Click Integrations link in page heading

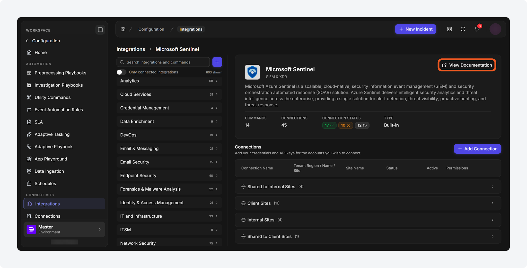pos(131,49)
